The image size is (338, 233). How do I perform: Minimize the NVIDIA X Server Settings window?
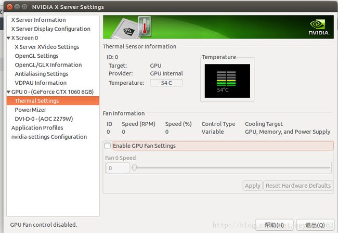pos(17,7)
